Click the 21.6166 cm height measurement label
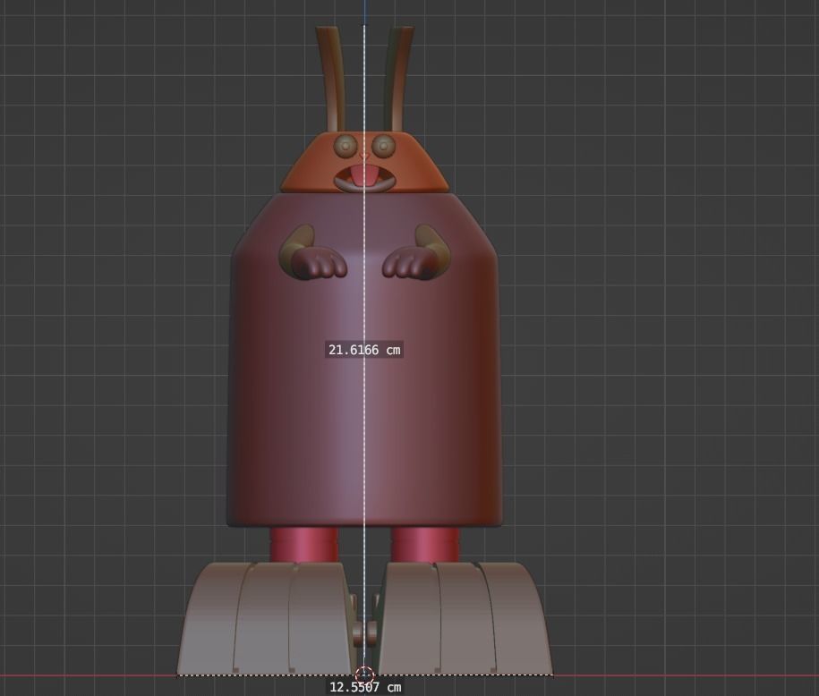The height and width of the screenshot is (696, 819). 364,350
